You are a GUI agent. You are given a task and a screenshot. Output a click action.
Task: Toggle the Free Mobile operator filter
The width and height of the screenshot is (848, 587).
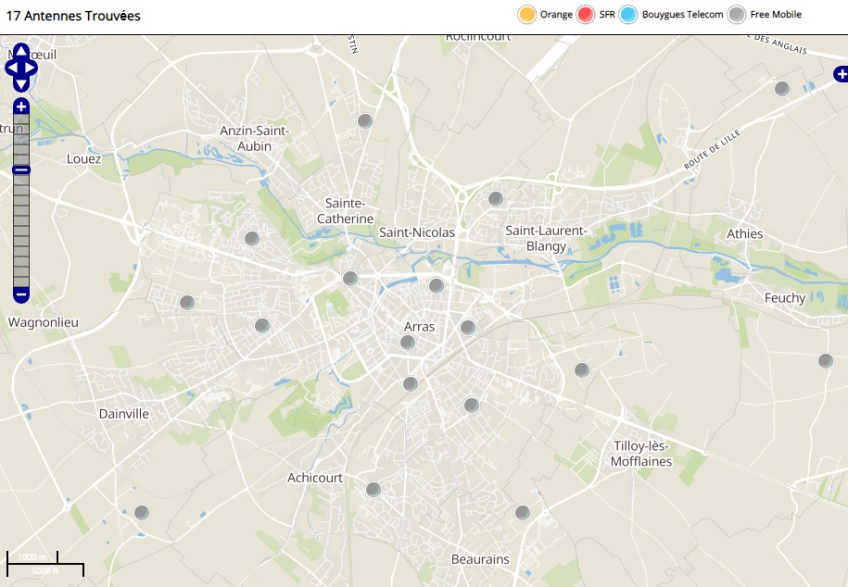tap(737, 15)
